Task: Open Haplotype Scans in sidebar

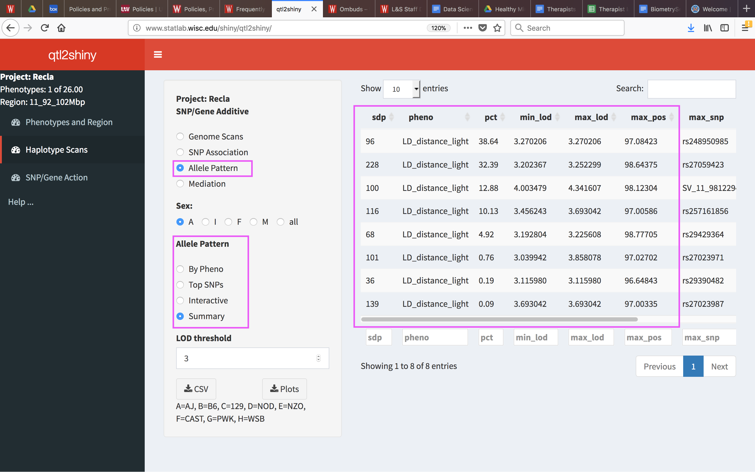Action: coord(72,149)
